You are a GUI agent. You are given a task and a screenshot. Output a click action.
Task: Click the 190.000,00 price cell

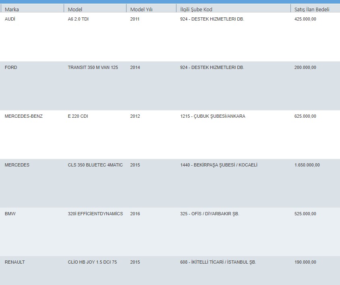pos(305,262)
